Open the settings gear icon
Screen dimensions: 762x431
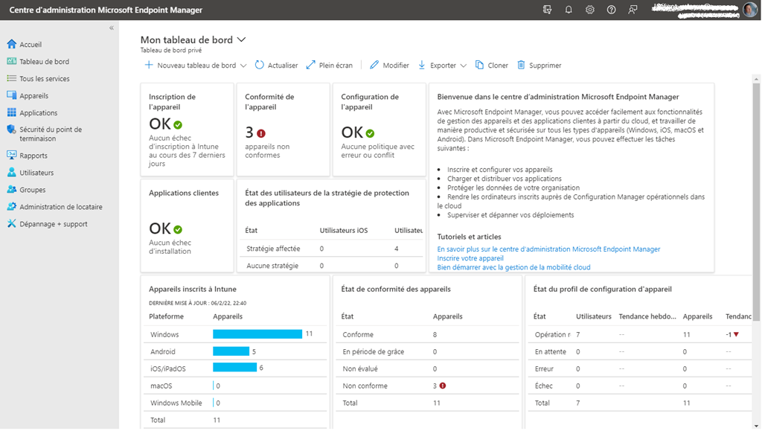590,10
